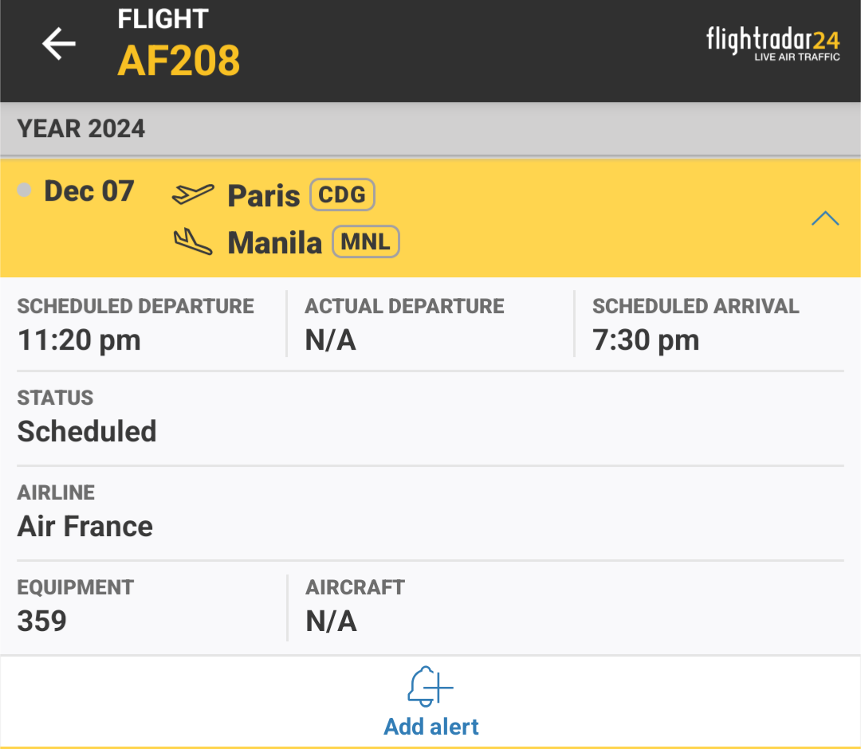This screenshot has height=749, width=861.
Task: Tap the bell icon to add alert
Action: click(430, 686)
